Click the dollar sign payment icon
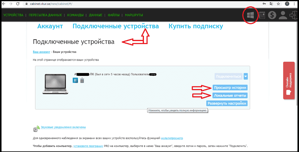The width and height of the screenshot is (299, 152). pos(272,15)
